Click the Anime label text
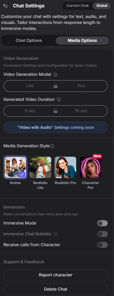 click(15, 183)
